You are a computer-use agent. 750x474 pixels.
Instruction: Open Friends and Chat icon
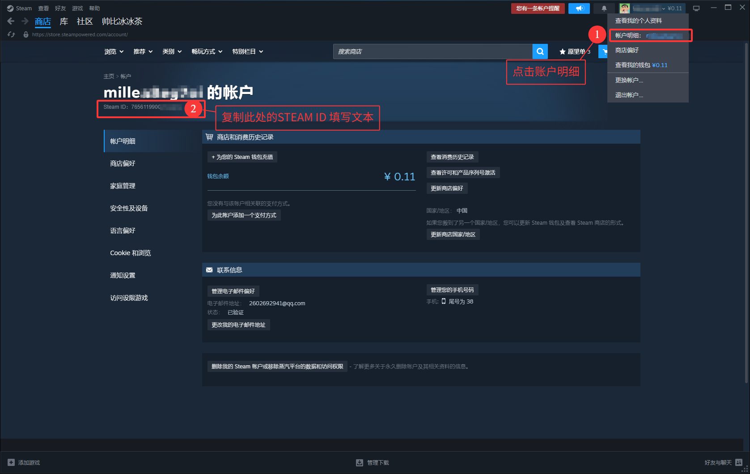click(739, 462)
